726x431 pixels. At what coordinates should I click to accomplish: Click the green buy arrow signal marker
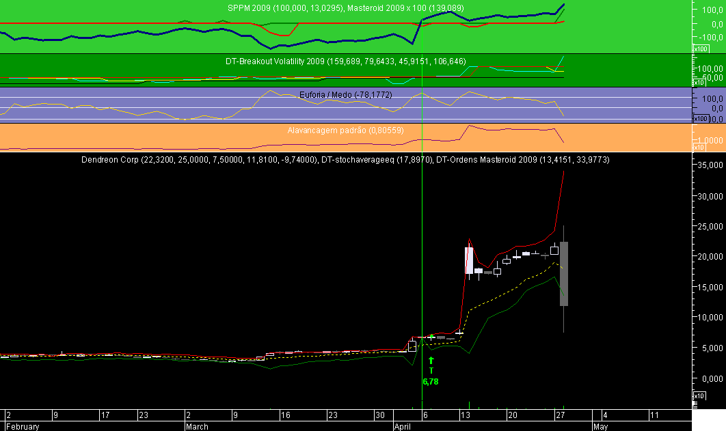pos(431,360)
